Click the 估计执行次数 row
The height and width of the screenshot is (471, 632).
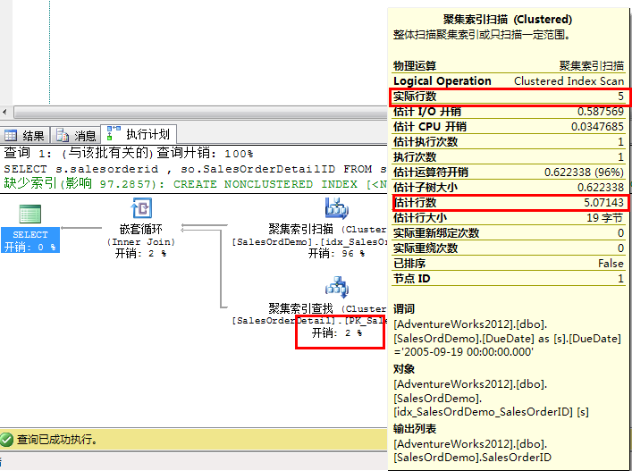(x=509, y=141)
